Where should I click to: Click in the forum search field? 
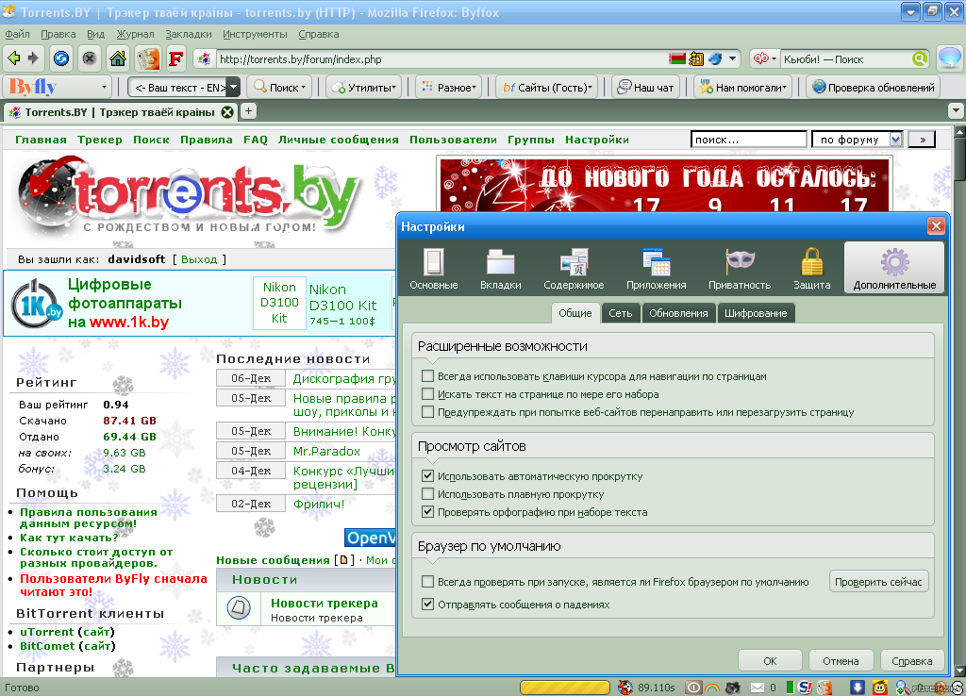click(748, 140)
